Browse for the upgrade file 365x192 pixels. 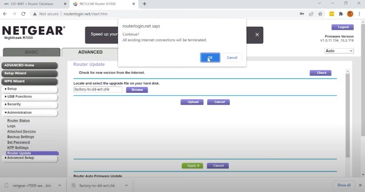pyautogui.click(x=137, y=90)
